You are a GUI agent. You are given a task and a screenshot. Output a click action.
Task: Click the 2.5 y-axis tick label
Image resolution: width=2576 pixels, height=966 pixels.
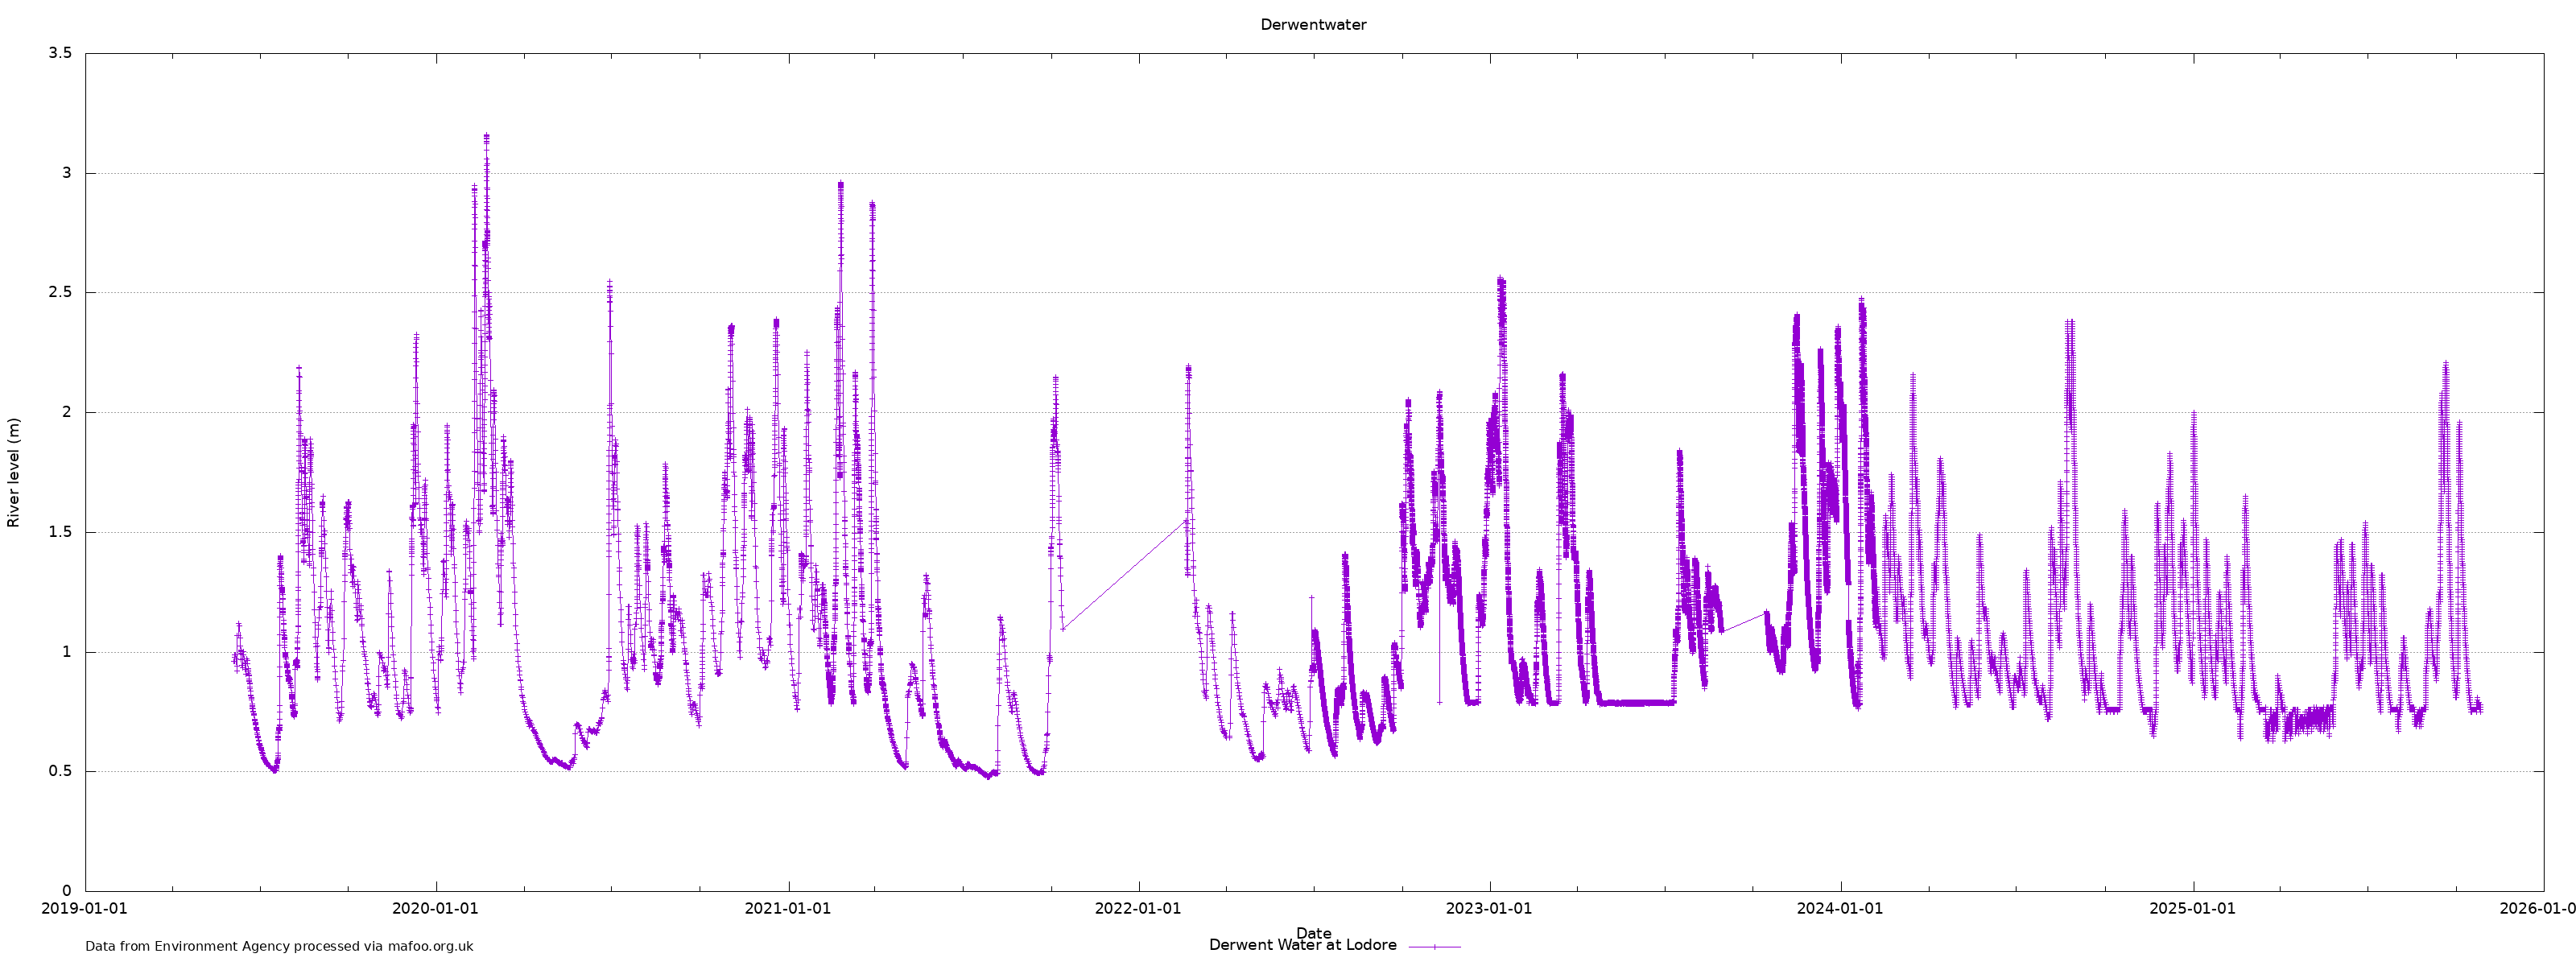pyautogui.click(x=60, y=293)
